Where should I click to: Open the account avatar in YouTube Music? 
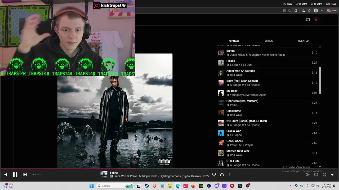[x=316, y=20]
